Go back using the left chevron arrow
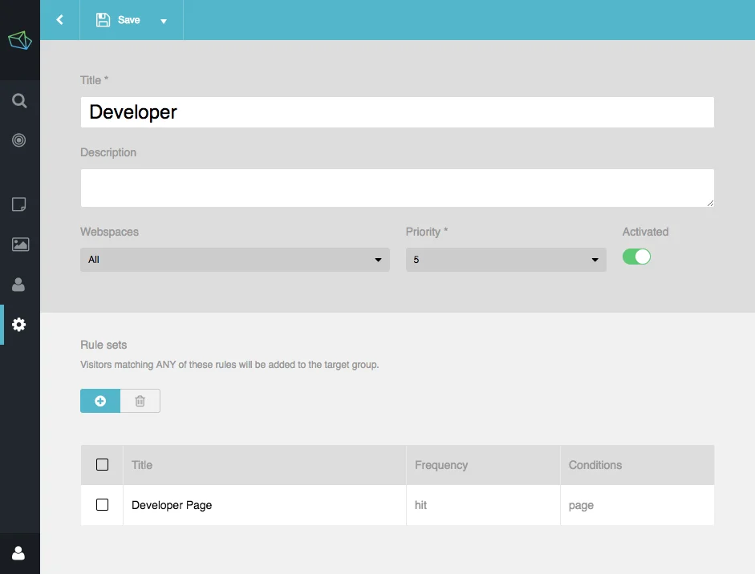755x574 pixels. (x=59, y=20)
